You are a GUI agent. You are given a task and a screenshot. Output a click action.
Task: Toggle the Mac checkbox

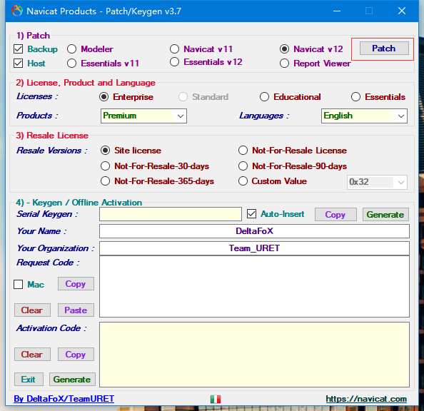(x=18, y=285)
